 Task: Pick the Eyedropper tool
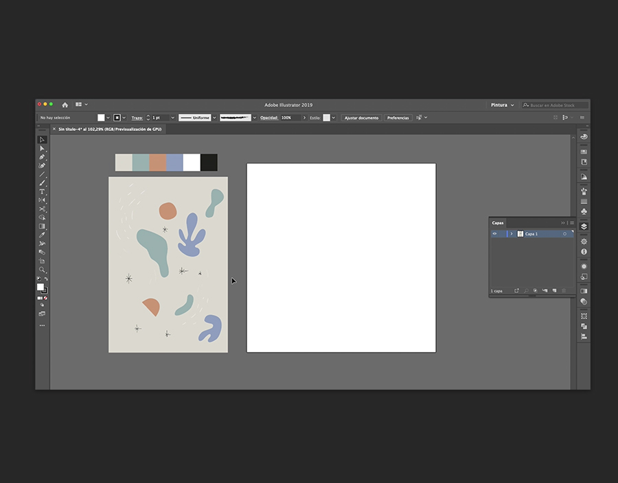pos(42,235)
